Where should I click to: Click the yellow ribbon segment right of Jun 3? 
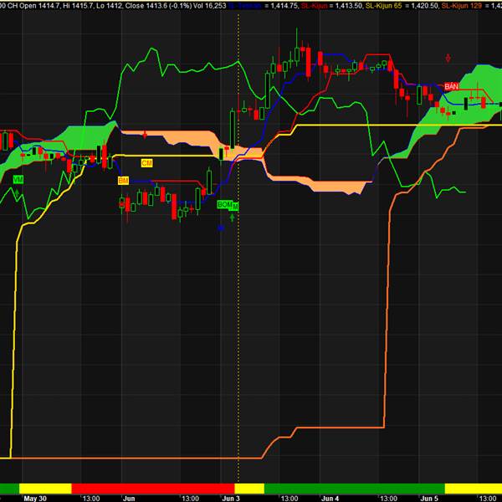(x=249, y=489)
